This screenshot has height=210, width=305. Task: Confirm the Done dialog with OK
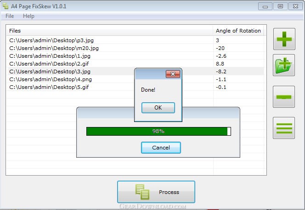[x=158, y=108]
